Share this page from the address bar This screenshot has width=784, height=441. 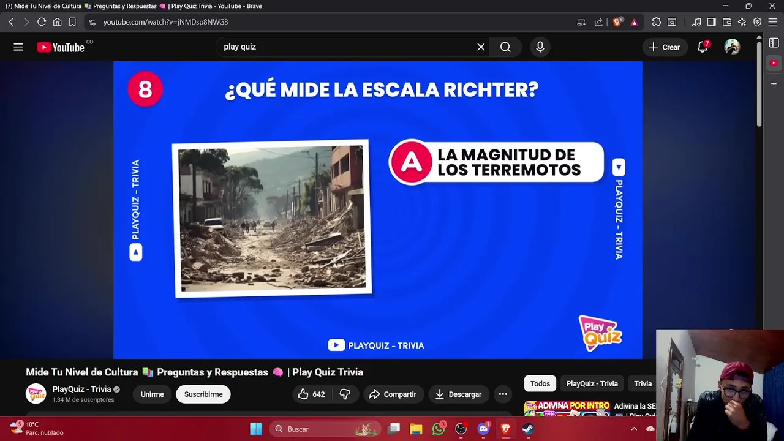(x=598, y=22)
